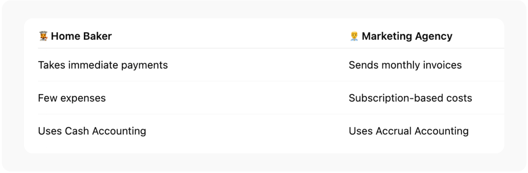Click the Few expenses cell
Screen dimensions: 528x173
tap(72, 98)
